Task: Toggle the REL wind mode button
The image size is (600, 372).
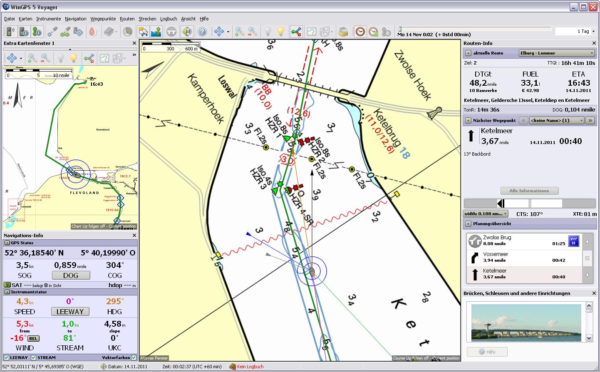Action: click(x=33, y=338)
